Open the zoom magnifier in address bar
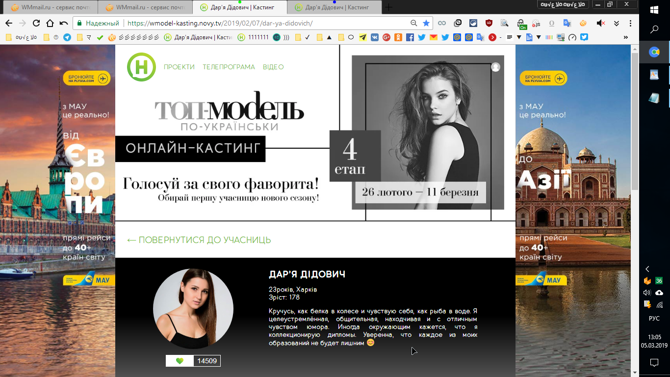Screen dimensions: 670x377 tap(414, 23)
